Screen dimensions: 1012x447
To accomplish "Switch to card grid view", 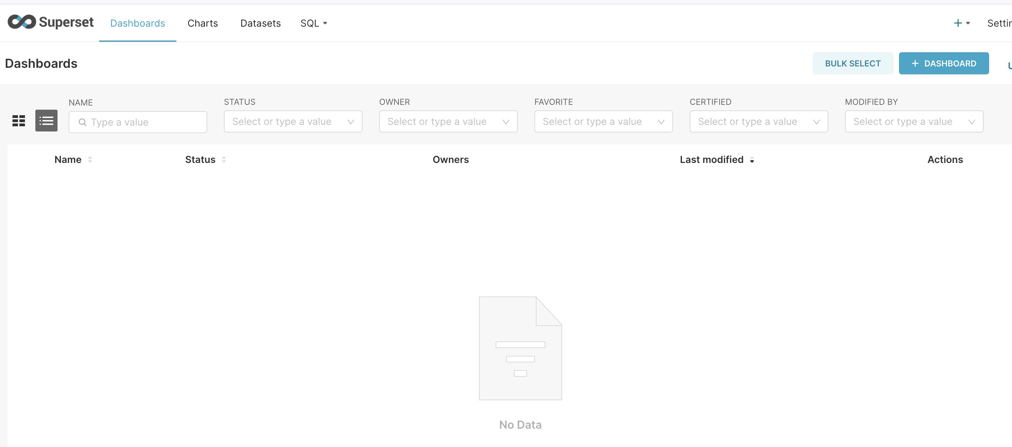I will coord(18,121).
